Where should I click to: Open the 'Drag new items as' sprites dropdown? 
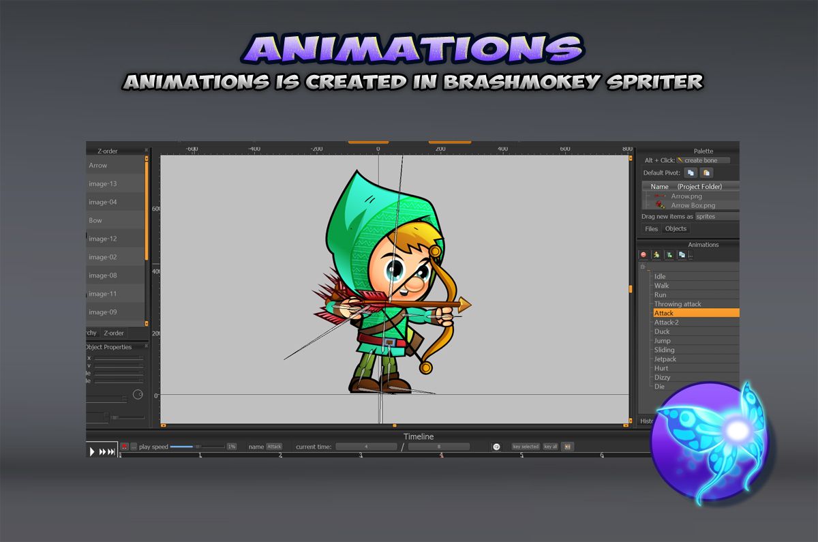pos(716,216)
